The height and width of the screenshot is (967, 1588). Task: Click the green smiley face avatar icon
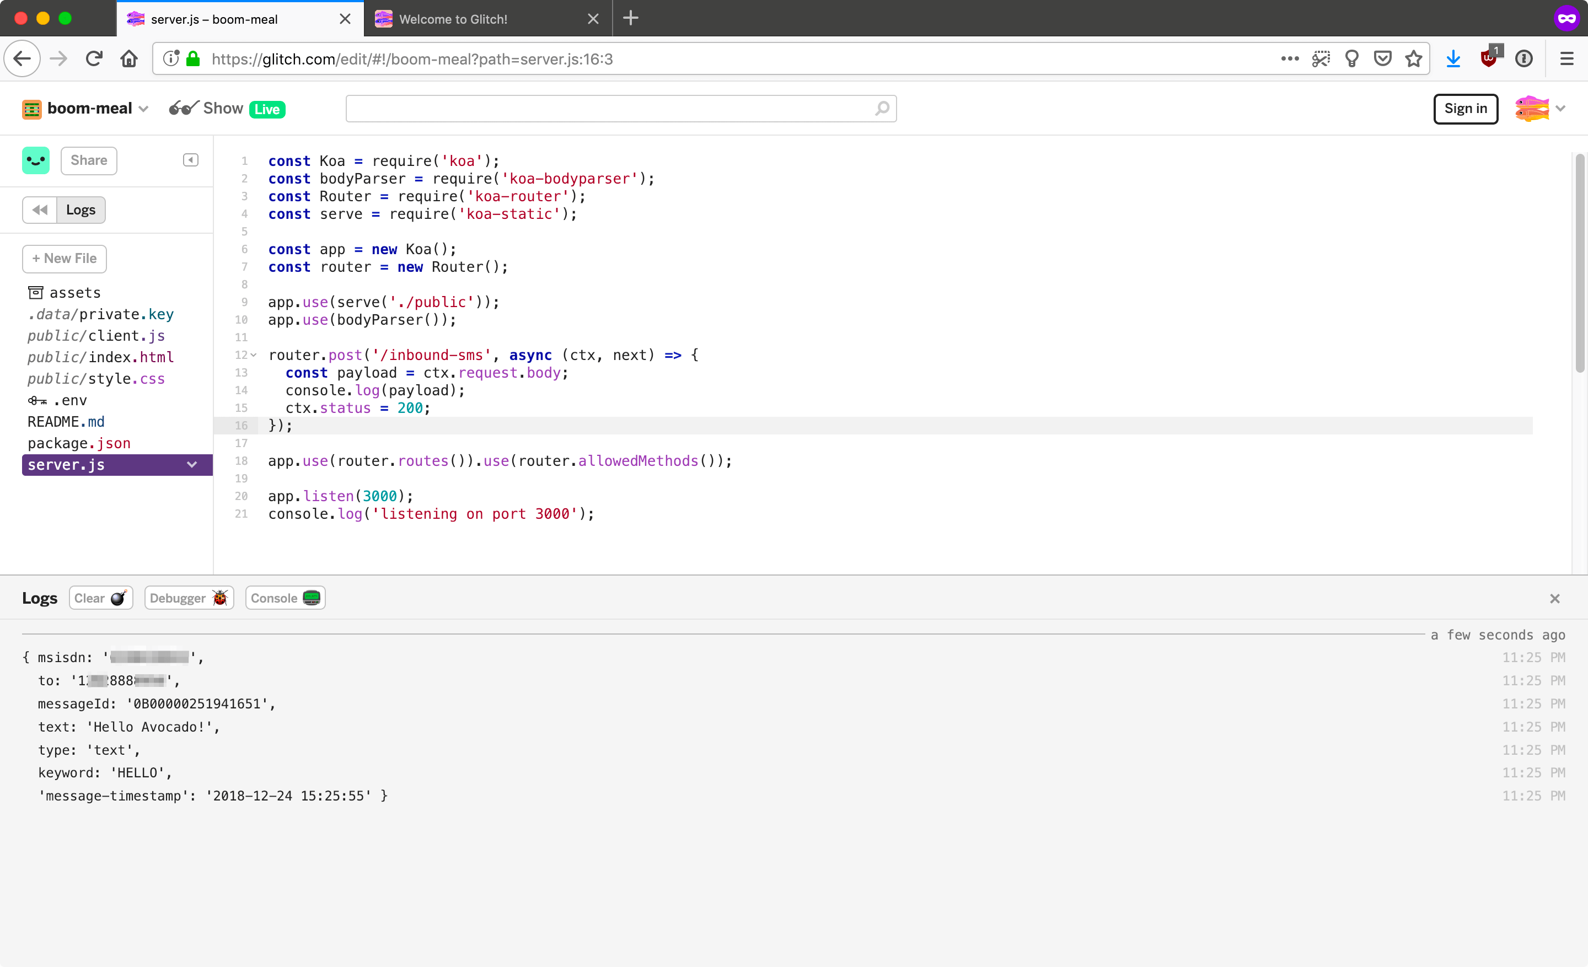35,160
